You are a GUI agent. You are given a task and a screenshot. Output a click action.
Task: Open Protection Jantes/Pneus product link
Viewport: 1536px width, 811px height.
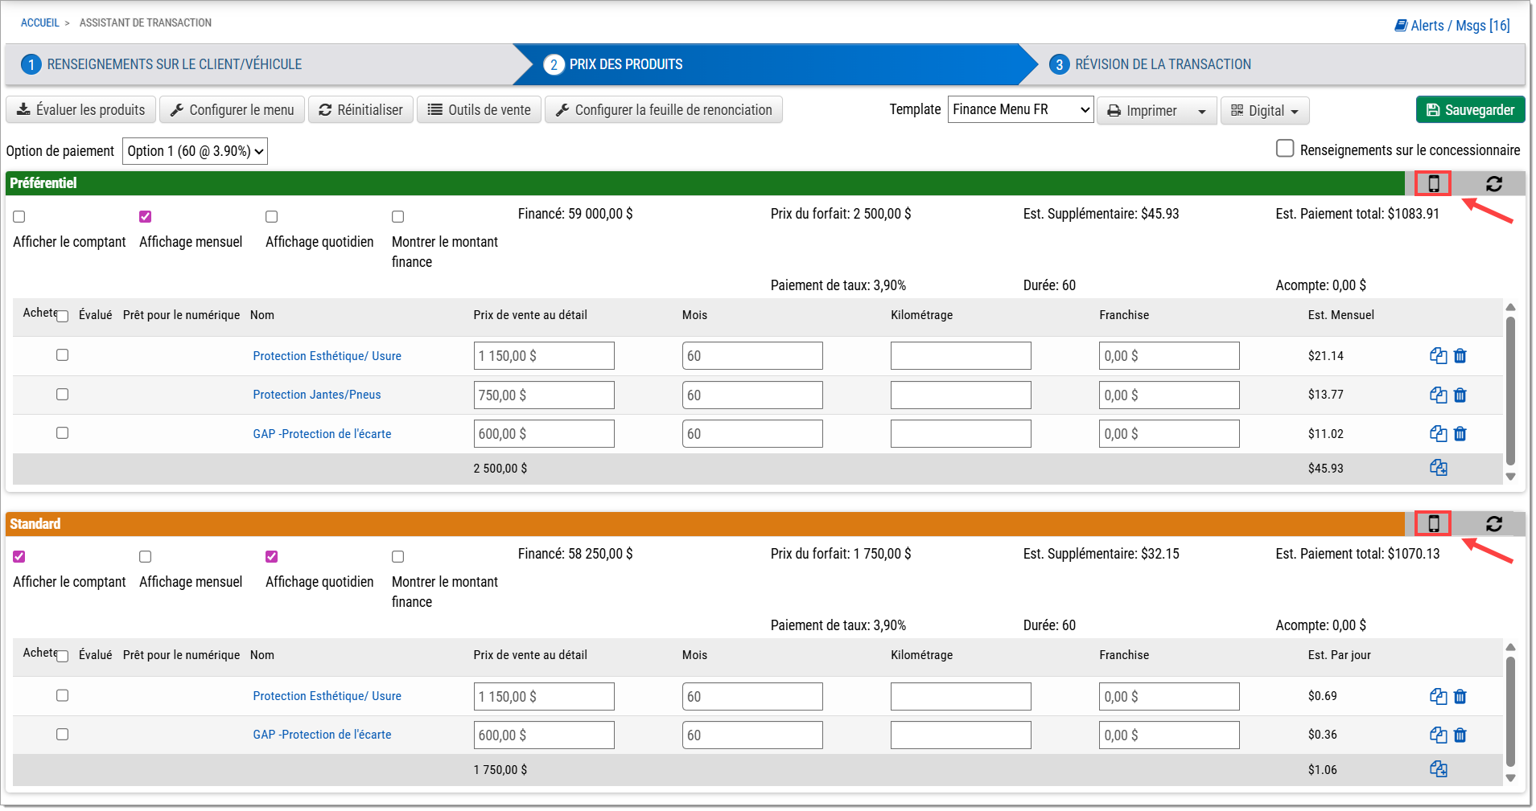316,395
